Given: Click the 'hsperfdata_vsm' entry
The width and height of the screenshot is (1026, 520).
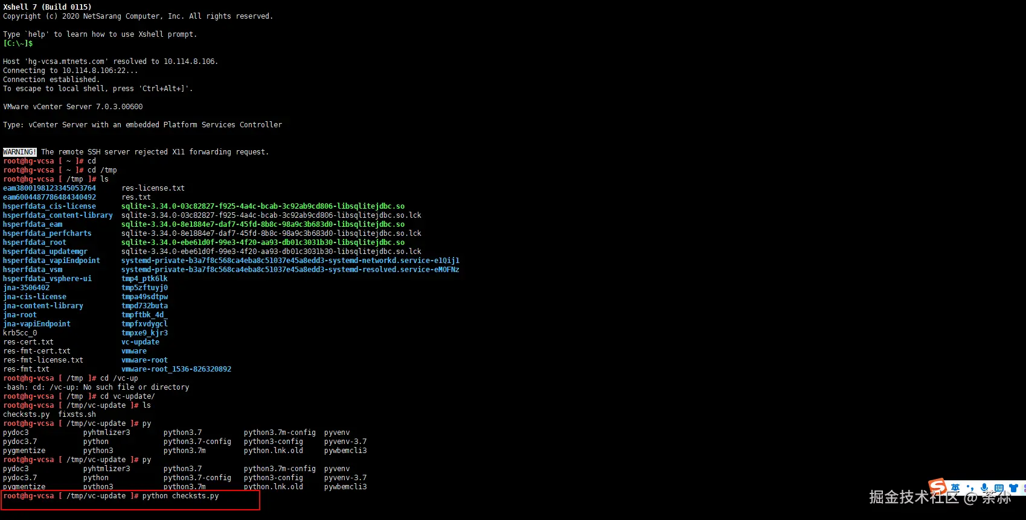Looking at the screenshot, I should [x=33, y=270].
